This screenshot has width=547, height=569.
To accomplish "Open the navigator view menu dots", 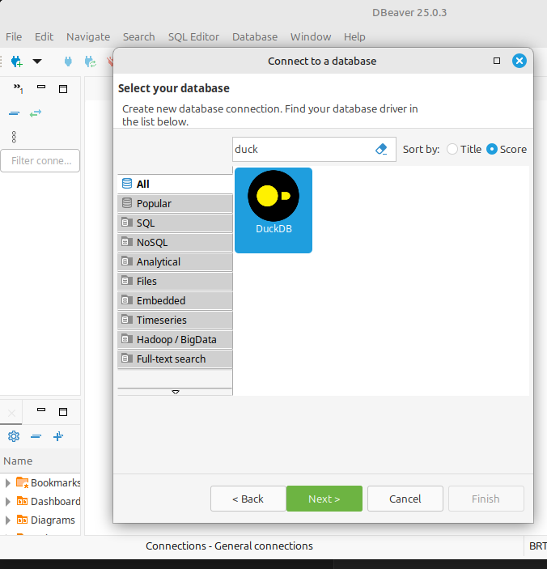I will (x=14, y=137).
